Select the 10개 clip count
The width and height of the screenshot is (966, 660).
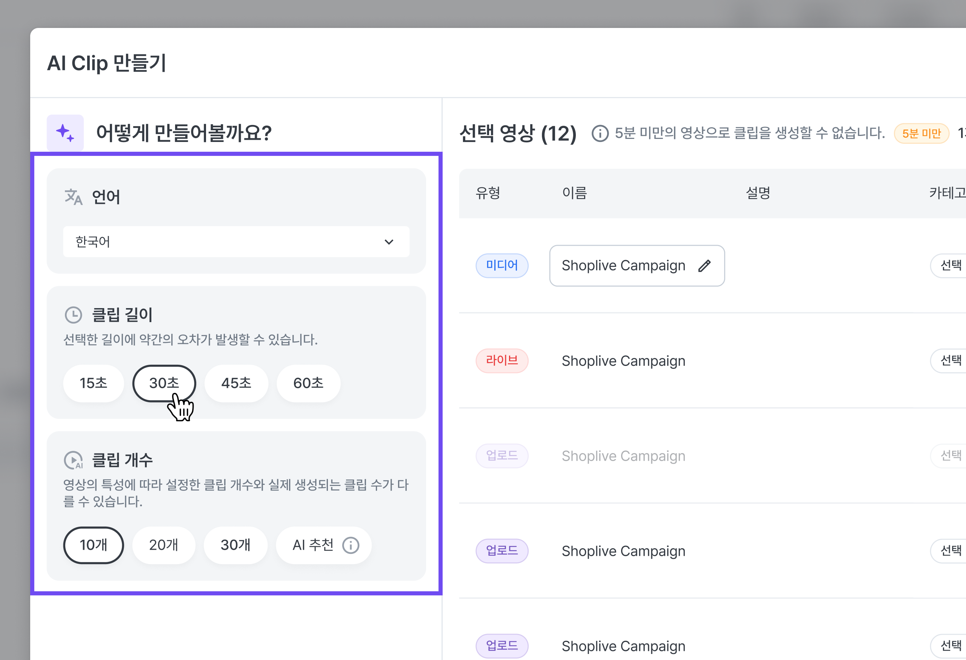tap(94, 545)
